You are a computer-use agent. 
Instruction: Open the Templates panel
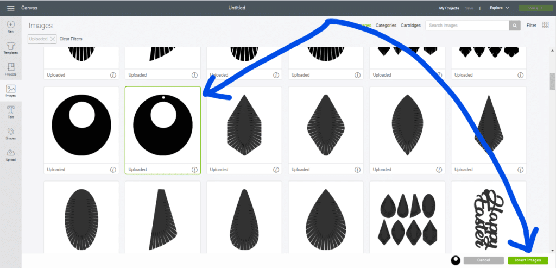tap(11, 48)
